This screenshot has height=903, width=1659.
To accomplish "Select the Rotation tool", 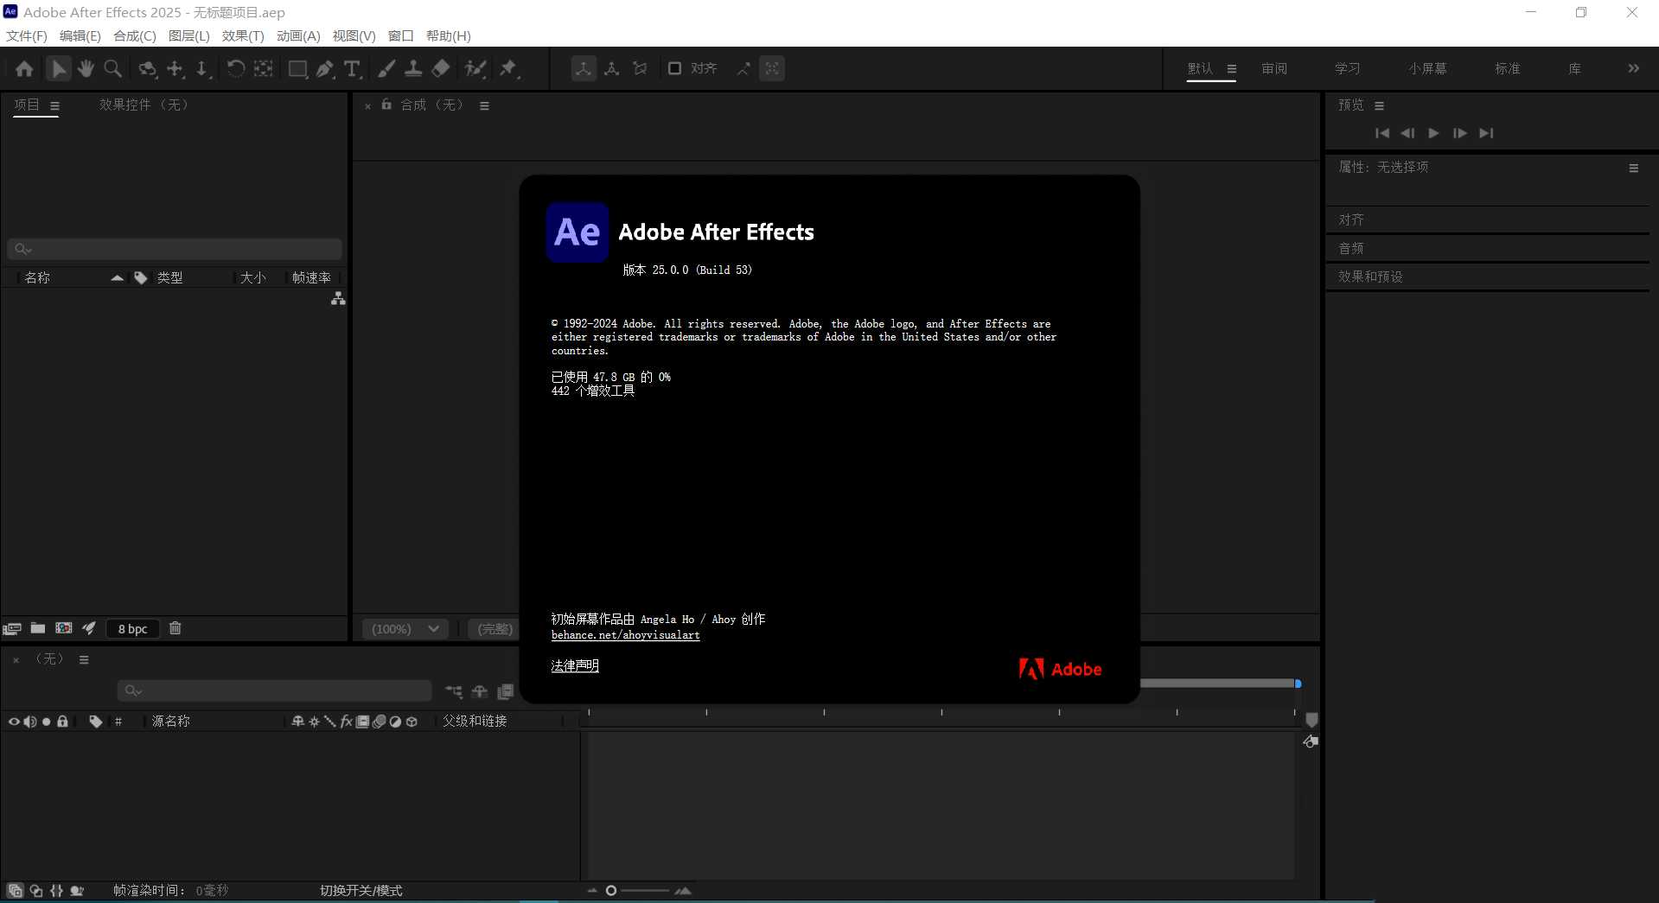I will tap(235, 69).
